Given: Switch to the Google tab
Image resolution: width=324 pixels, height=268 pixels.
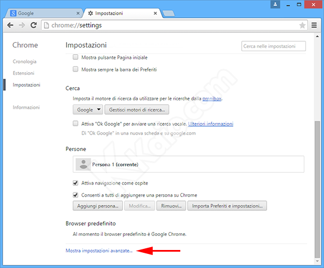Looking at the screenshot, I should pyautogui.click(x=44, y=13).
